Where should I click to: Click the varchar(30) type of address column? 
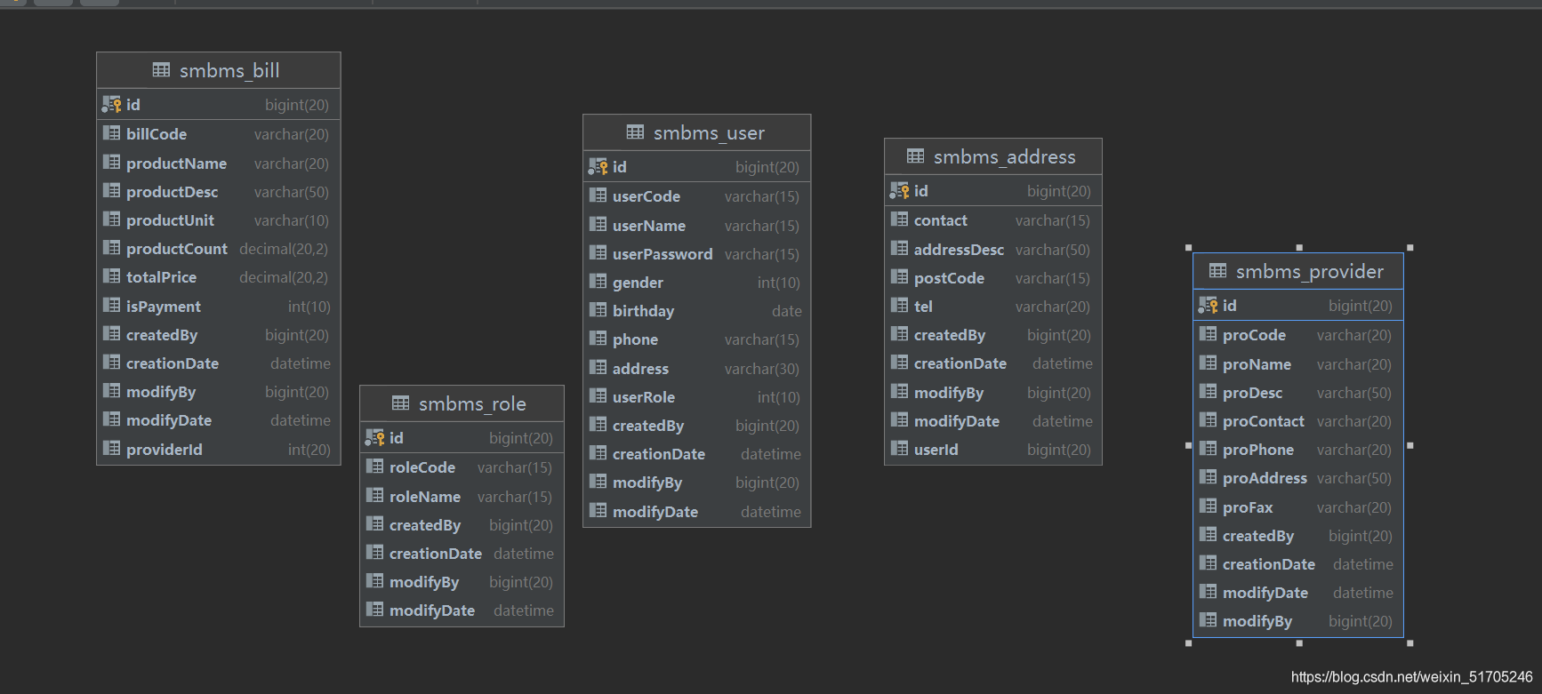(762, 369)
